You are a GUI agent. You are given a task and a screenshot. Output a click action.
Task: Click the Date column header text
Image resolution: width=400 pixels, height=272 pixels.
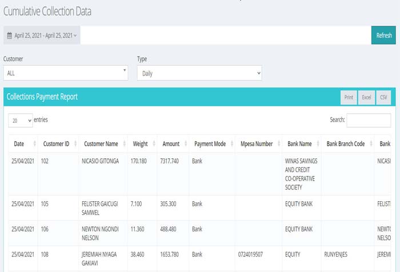pyautogui.click(x=19, y=144)
